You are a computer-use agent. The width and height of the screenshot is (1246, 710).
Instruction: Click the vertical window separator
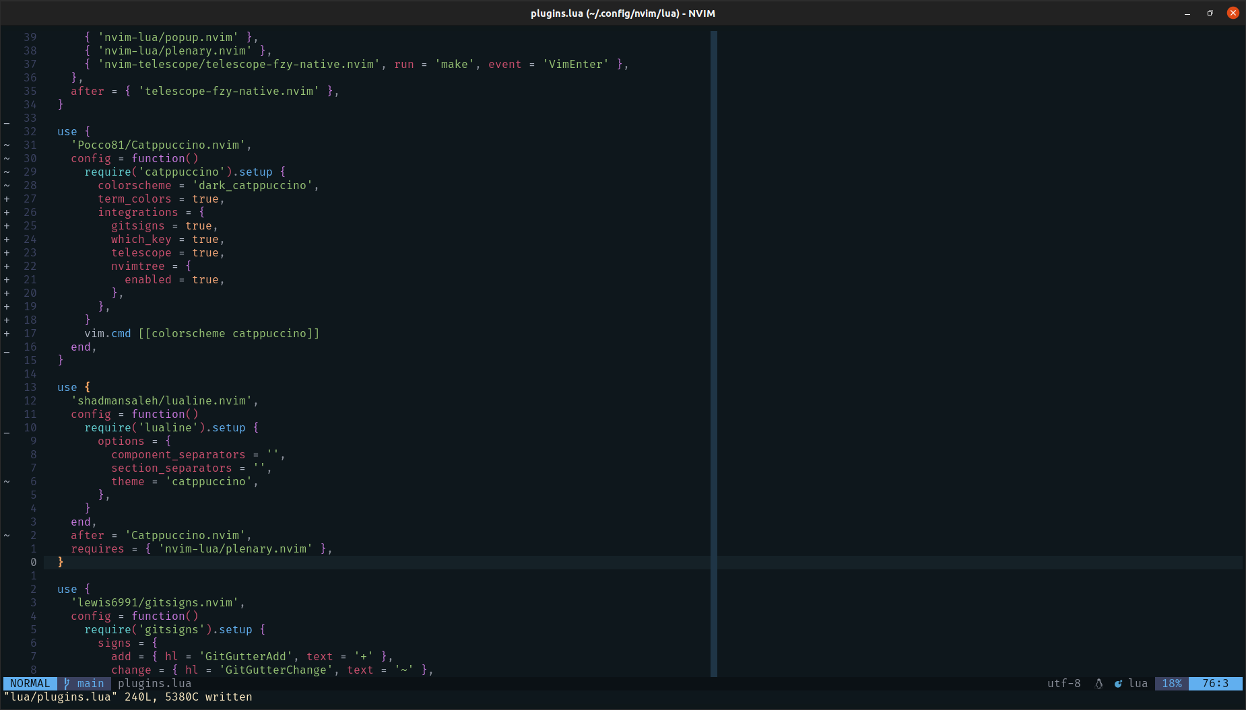click(x=714, y=336)
